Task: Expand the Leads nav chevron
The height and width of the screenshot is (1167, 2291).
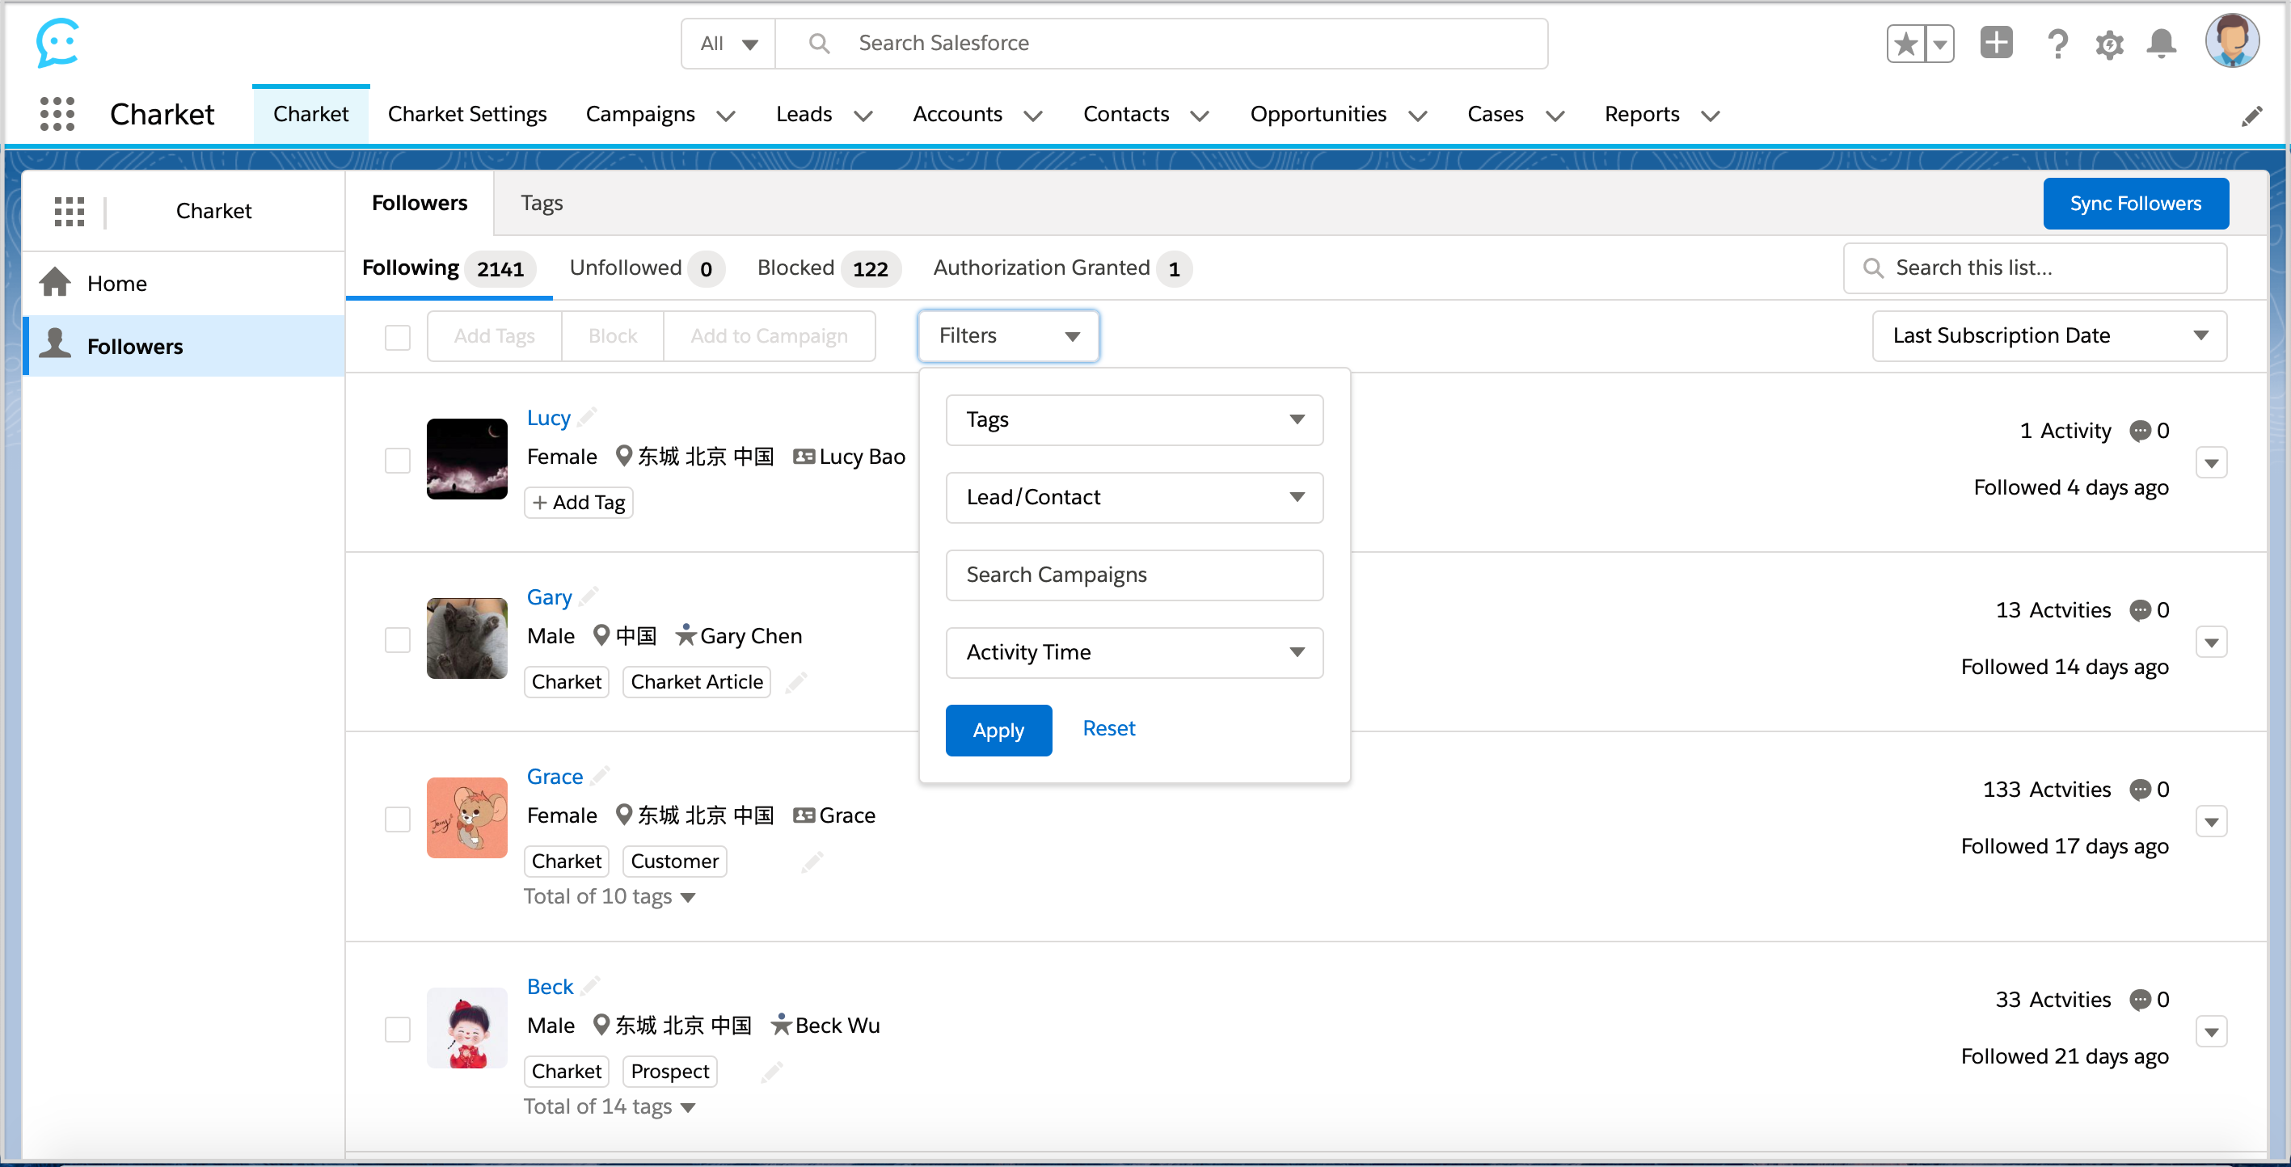Action: (x=863, y=116)
